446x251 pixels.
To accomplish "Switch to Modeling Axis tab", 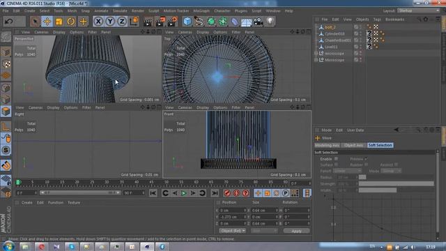I will (x=327, y=145).
